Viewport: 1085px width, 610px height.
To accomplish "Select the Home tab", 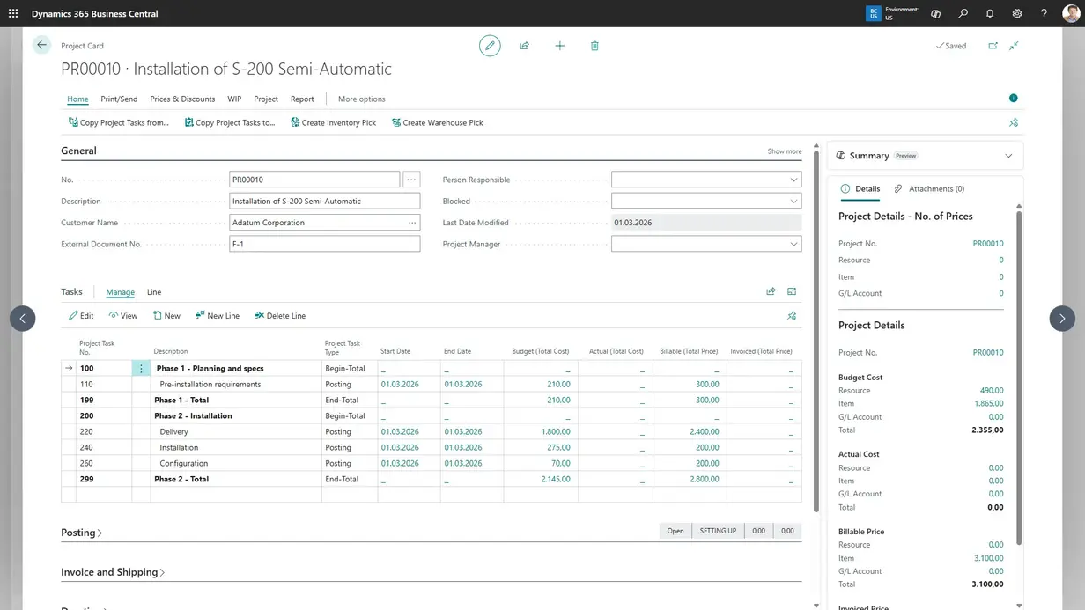I will [77, 99].
